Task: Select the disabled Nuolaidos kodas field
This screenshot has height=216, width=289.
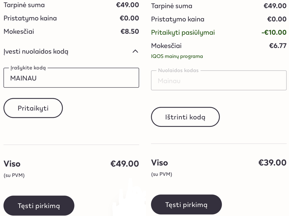Action: [x=219, y=80]
